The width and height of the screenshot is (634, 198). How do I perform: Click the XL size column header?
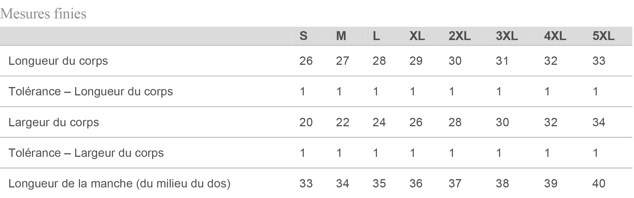[x=417, y=36]
